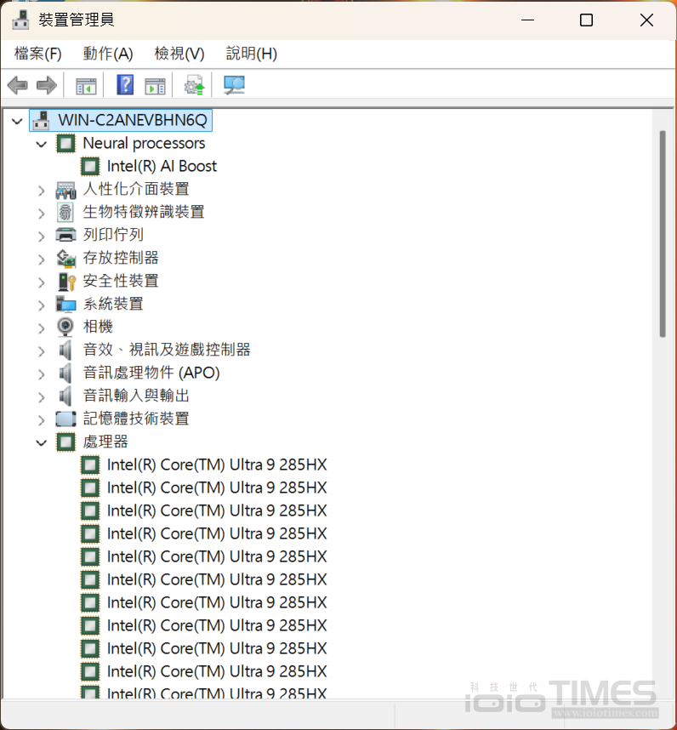Click the webcam icon of 相機
This screenshot has width=677, height=730.
click(65, 327)
